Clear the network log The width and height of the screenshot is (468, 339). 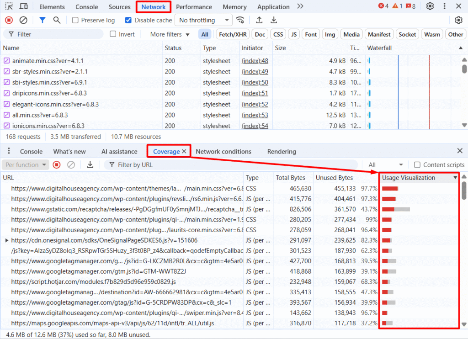point(23,20)
